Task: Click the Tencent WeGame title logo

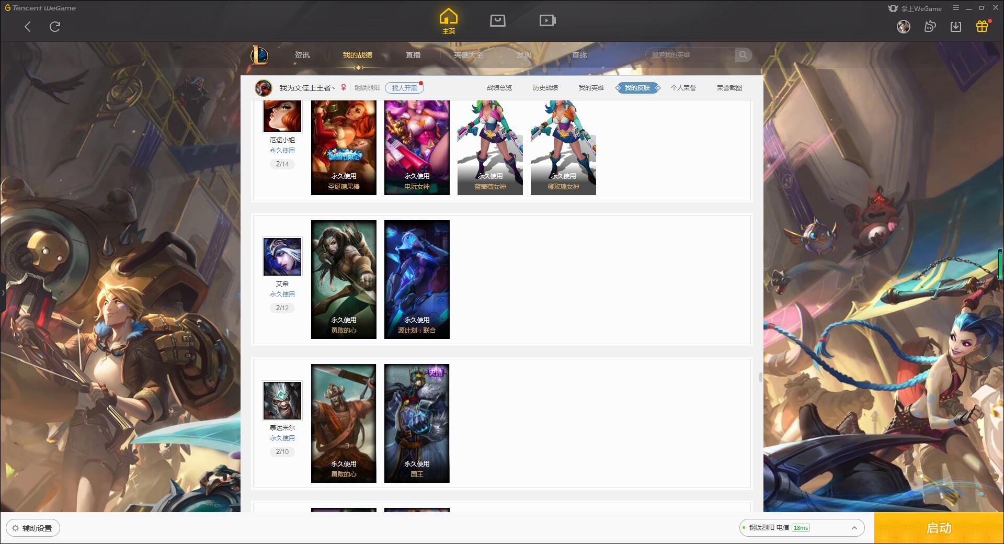Action: 40,8
